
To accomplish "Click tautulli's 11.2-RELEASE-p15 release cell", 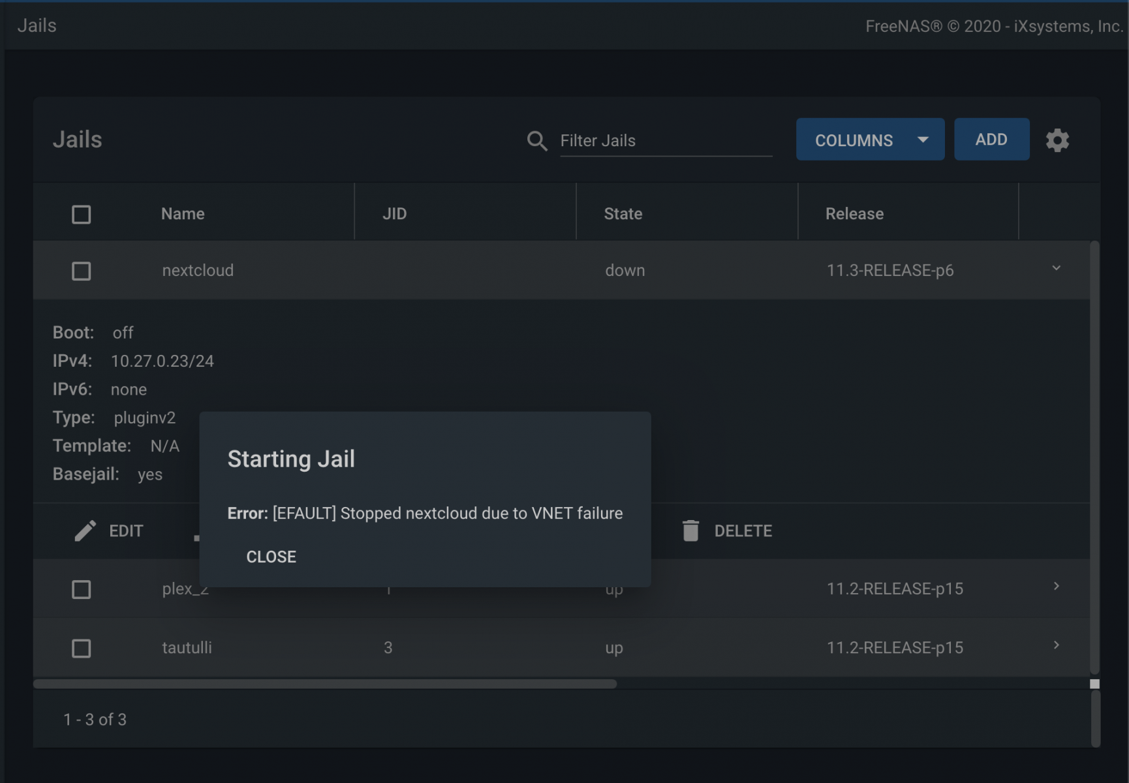I will tap(895, 647).
